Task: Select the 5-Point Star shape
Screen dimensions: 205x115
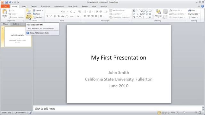Action: click(x=150, y=17)
